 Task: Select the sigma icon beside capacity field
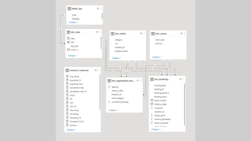click(109, 87)
